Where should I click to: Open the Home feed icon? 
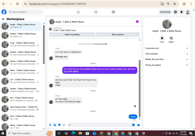[78, 12]
